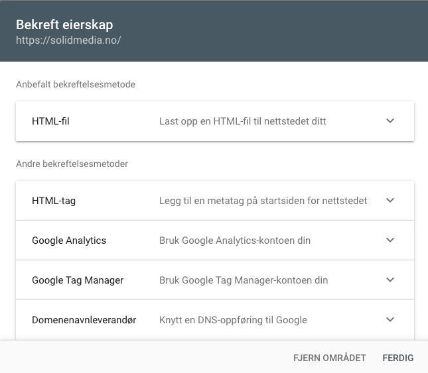This screenshot has width=428, height=373.
Task: Click 'Bruk Google Analytics-kontoen din' text
Action: tap(235, 240)
